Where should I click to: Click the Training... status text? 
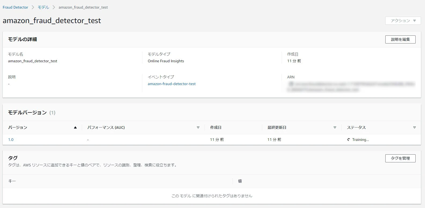361,140
